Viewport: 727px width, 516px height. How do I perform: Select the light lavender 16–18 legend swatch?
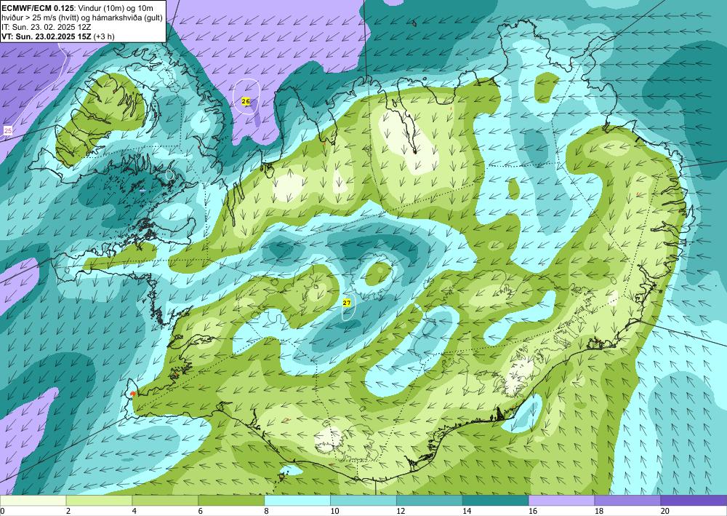[561, 500]
